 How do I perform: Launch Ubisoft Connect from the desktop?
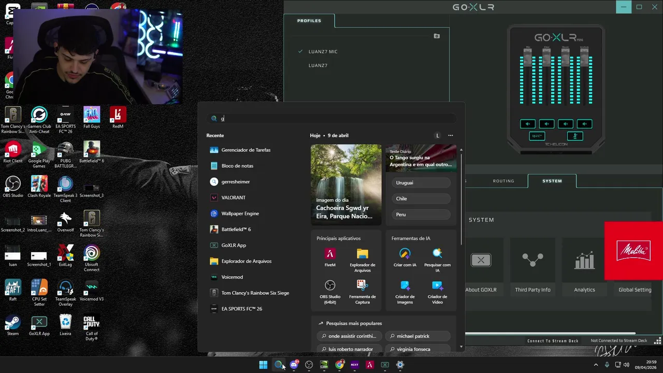(x=92, y=258)
